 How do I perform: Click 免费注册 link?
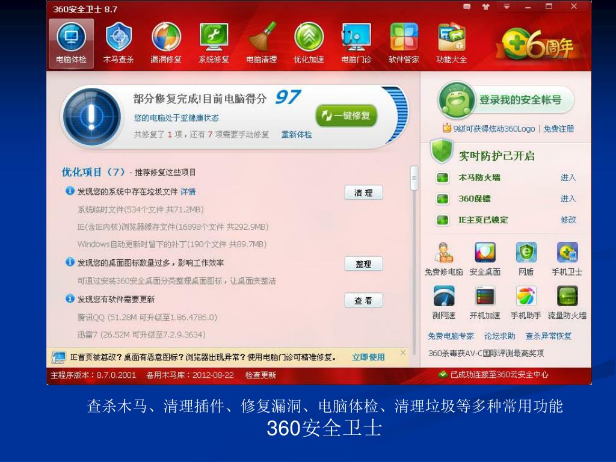coord(558,129)
